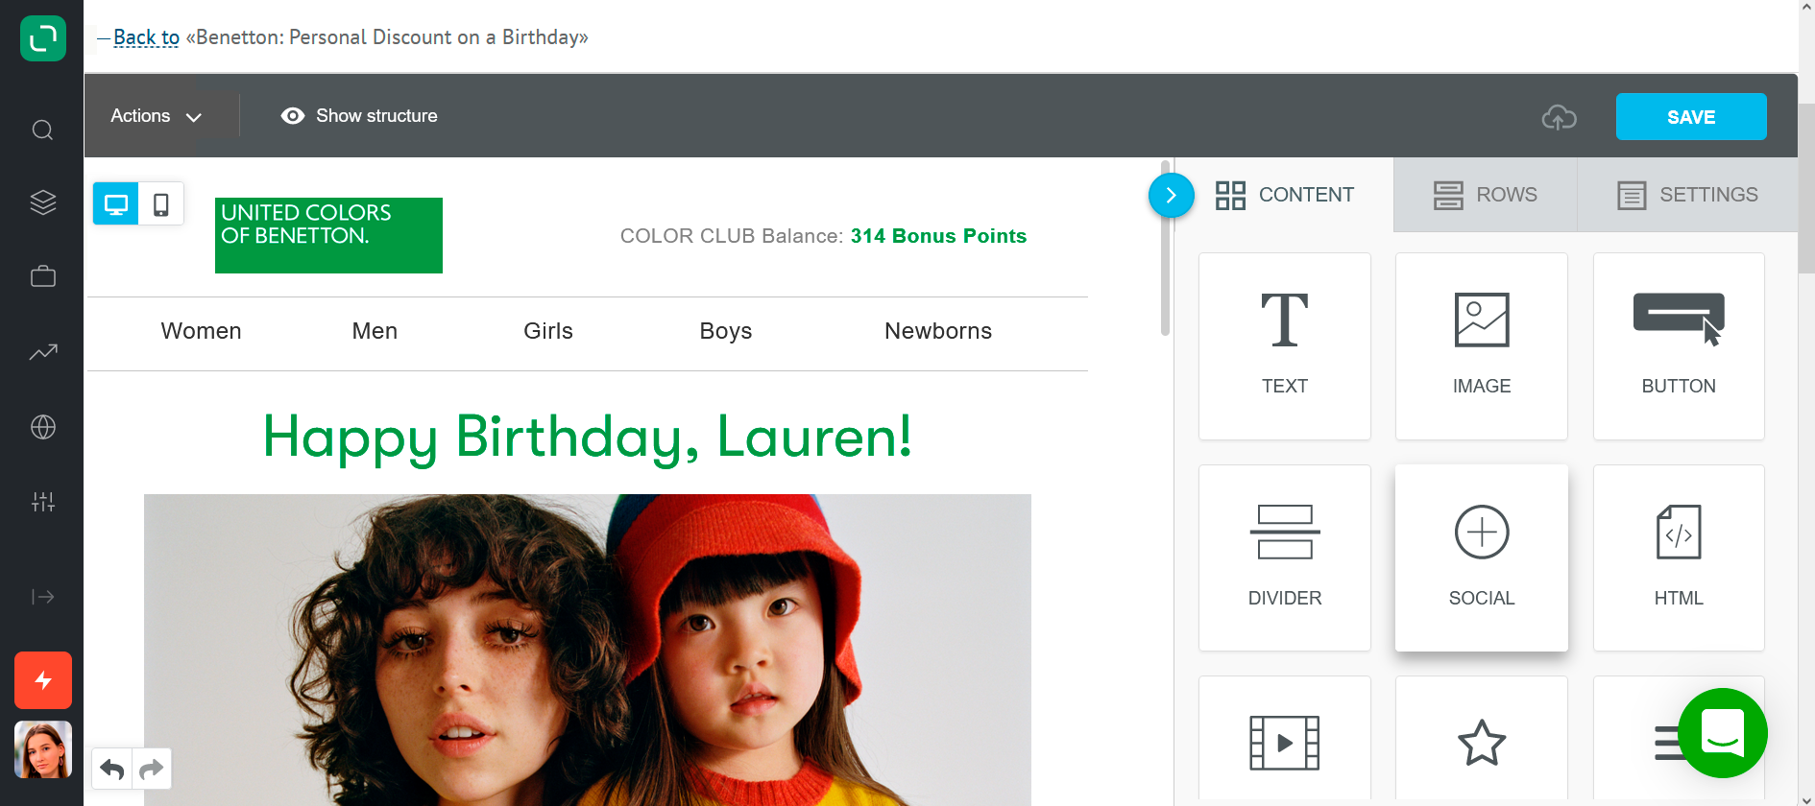The width and height of the screenshot is (1815, 806).
Task: Select the Boys menu item in email
Action: click(726, 331)
